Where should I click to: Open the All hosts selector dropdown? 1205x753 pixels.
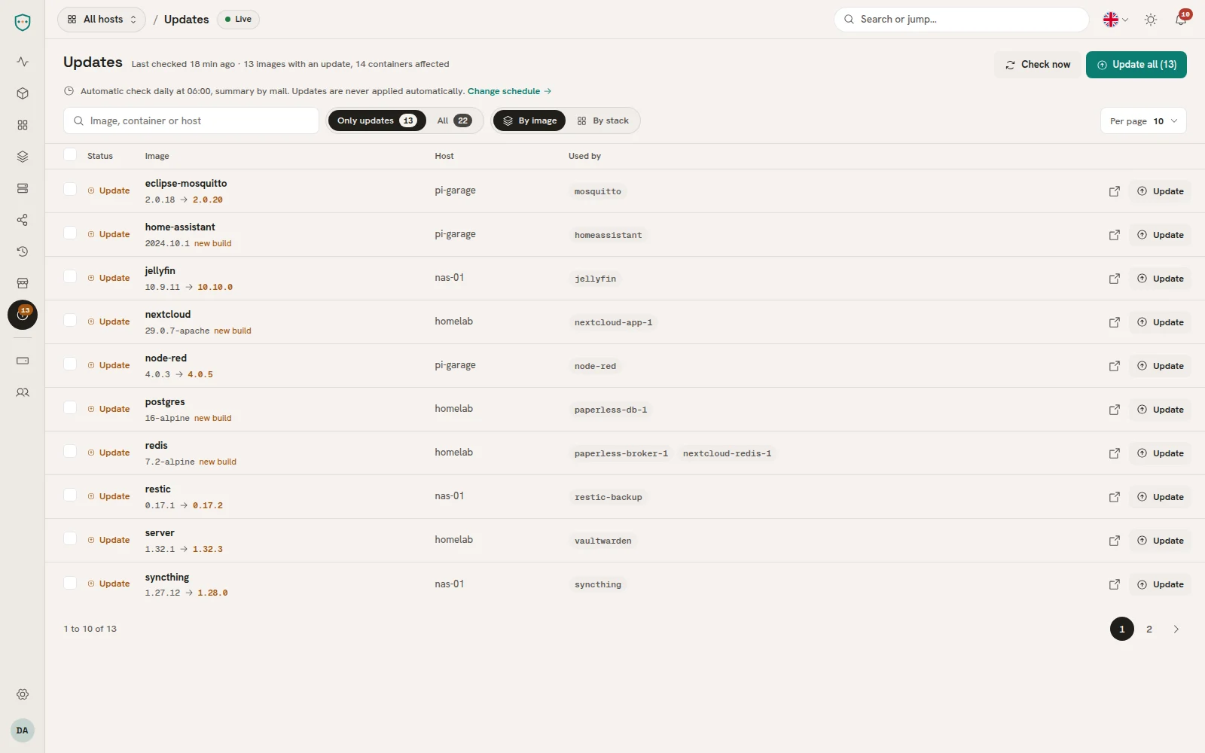click(102, 20)
